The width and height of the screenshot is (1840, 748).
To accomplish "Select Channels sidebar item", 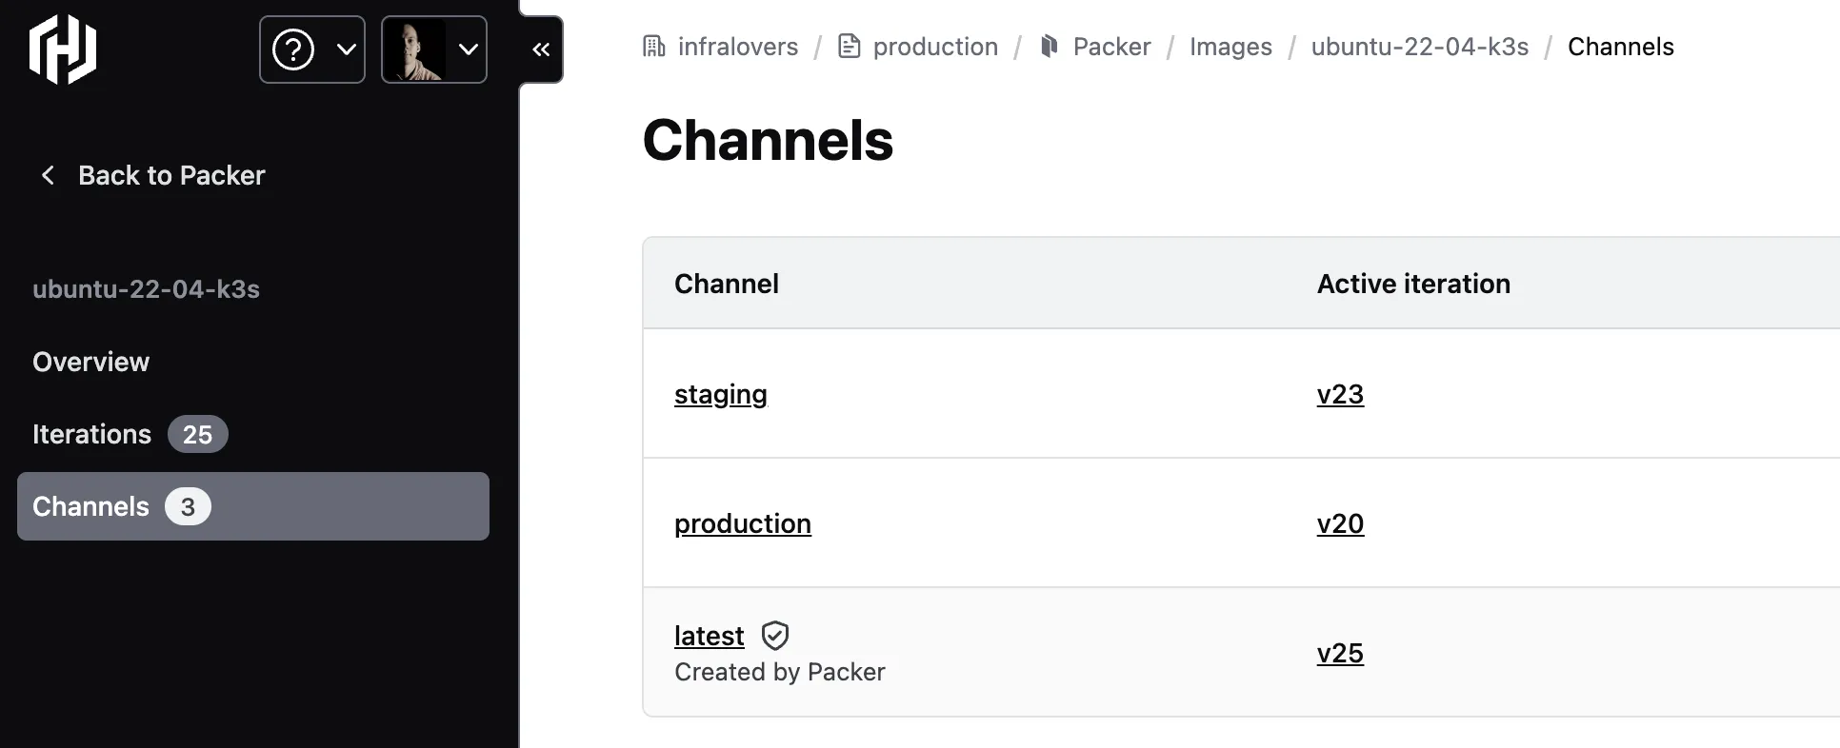I will pyautogui.click(x=253, y=506).
